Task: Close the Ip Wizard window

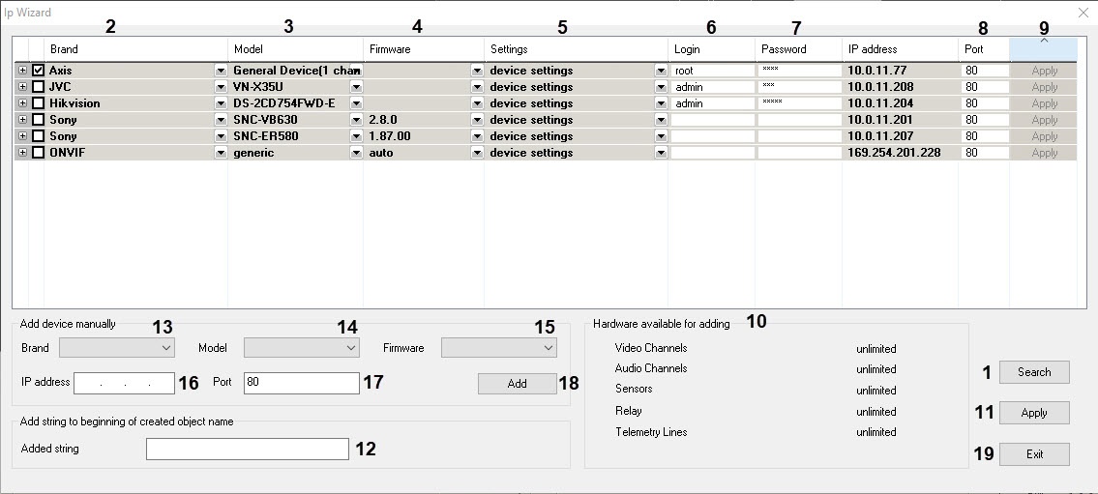Action: coord(1083,13)
